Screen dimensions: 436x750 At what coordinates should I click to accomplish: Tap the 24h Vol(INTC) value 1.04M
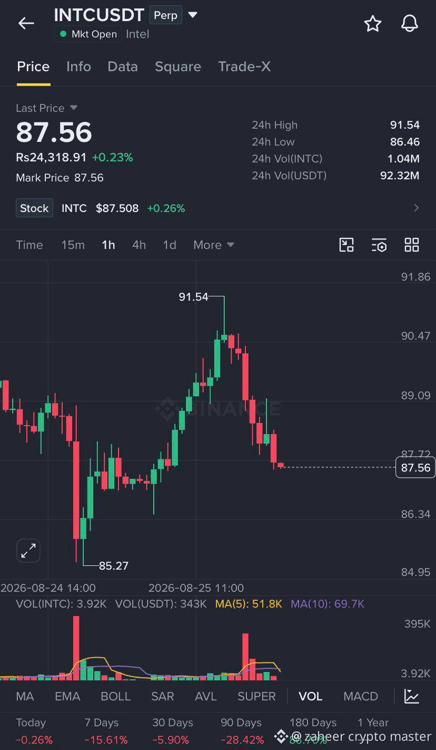pos(403,159)
